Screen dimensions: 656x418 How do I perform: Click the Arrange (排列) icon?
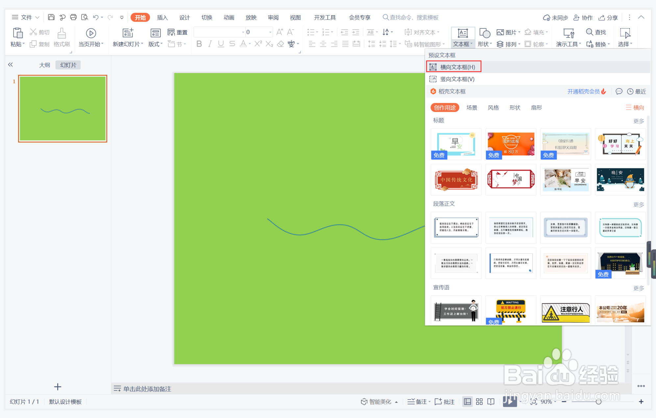point(500,44)
